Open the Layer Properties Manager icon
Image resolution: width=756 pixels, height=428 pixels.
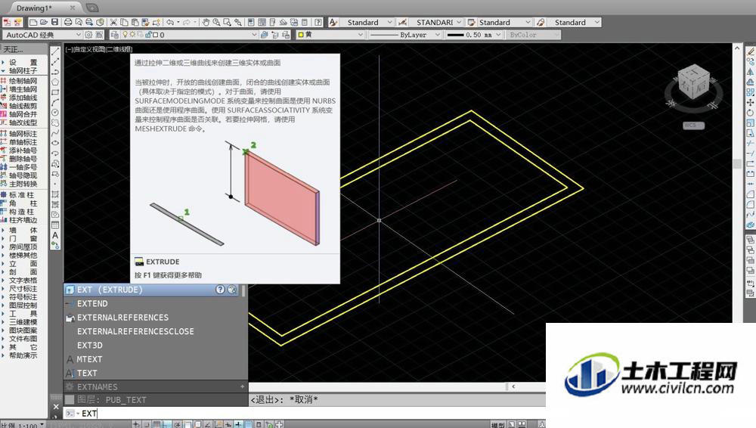pos(114,35)
